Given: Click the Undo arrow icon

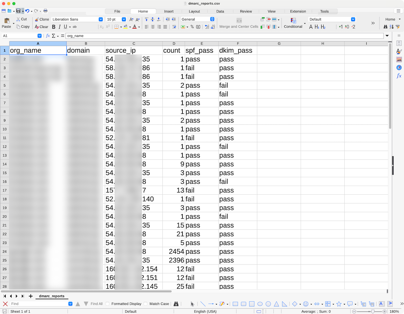Looking at the screenshot, I should (x=27, y=11).
